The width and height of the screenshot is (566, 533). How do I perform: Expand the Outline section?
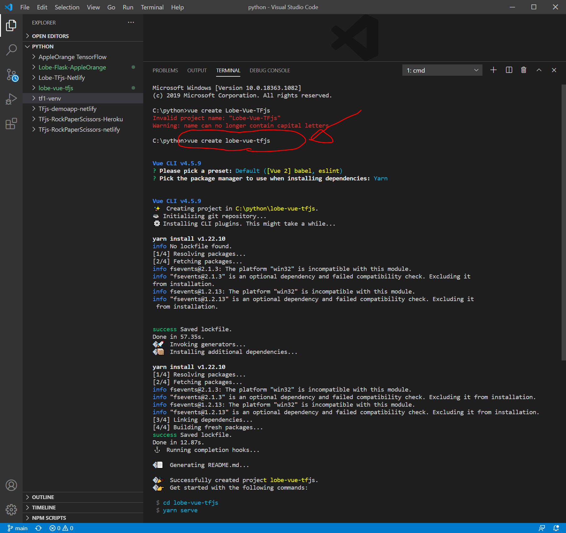pos(84,497)
